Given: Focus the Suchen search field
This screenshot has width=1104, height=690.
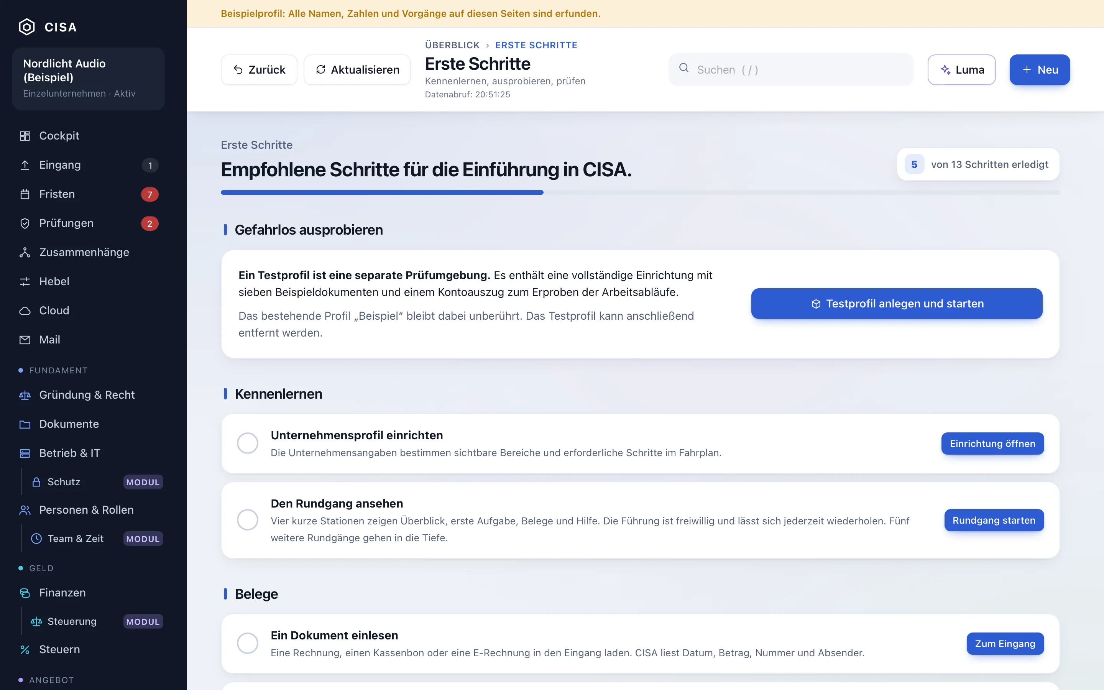Looking at the screenshot, I should 791,69.
